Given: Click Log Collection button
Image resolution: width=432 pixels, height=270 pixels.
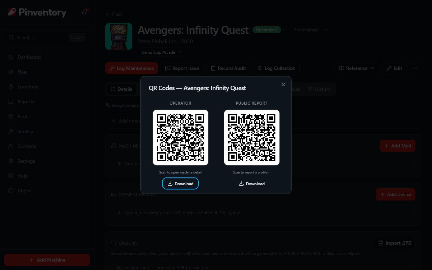Looking at the screenshot, I should [276, 68].
